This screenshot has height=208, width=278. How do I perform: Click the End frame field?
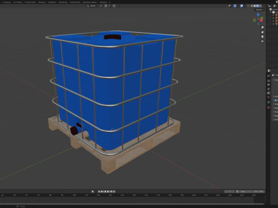tap(258, 191)
